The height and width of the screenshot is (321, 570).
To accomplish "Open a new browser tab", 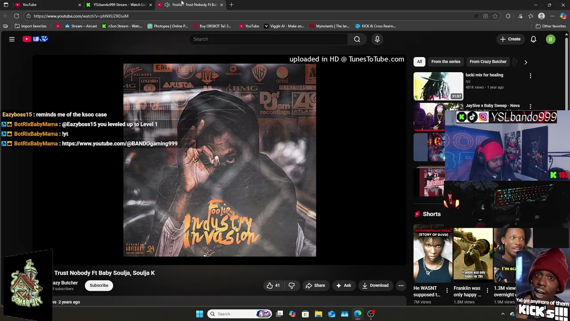I will pos(231,4).
